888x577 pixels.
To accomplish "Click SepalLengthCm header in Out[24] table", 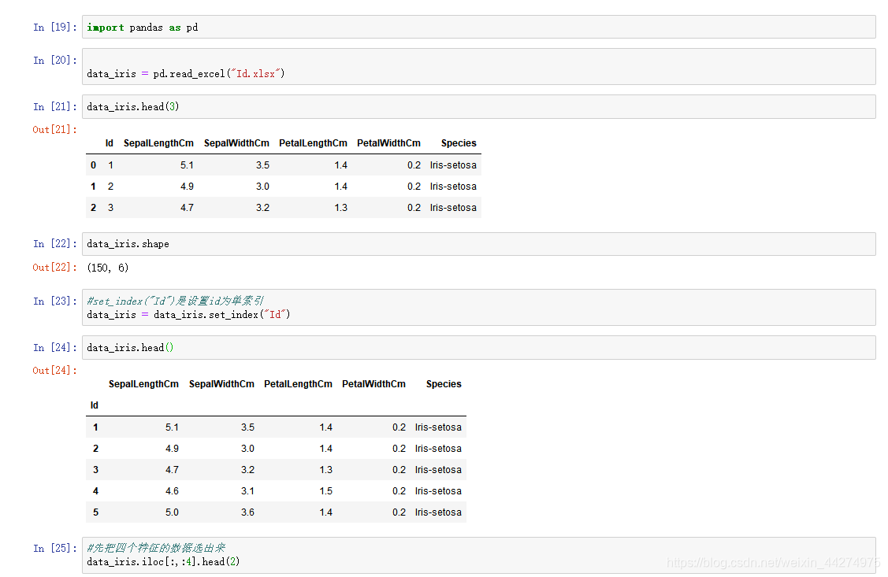I will (x=144, y=384).
